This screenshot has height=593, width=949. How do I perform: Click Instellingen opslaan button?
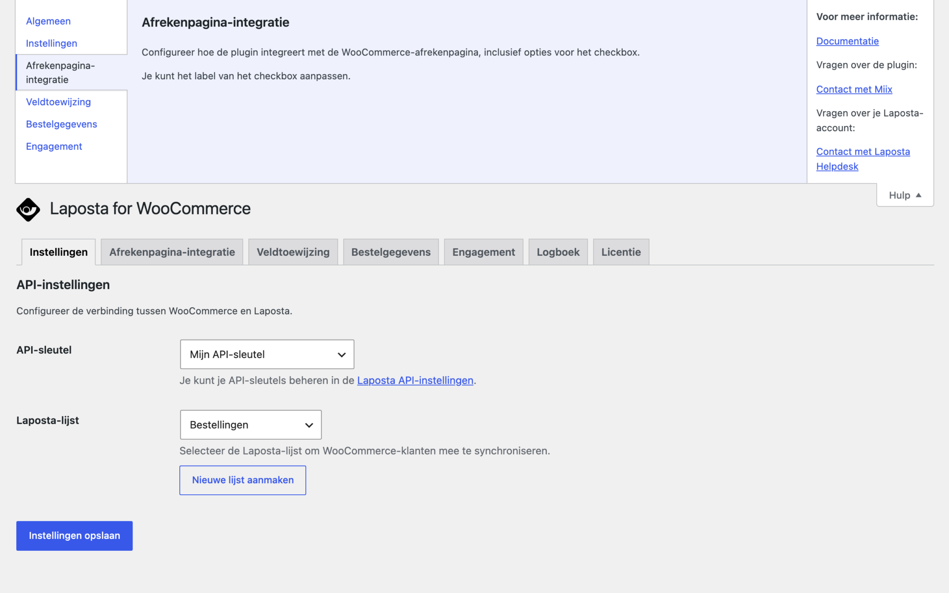coord(75,536)
